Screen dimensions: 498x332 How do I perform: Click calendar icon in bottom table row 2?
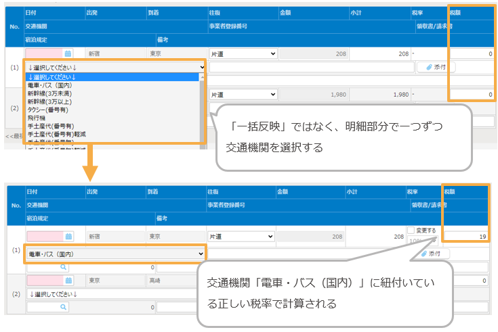point(68,280)
